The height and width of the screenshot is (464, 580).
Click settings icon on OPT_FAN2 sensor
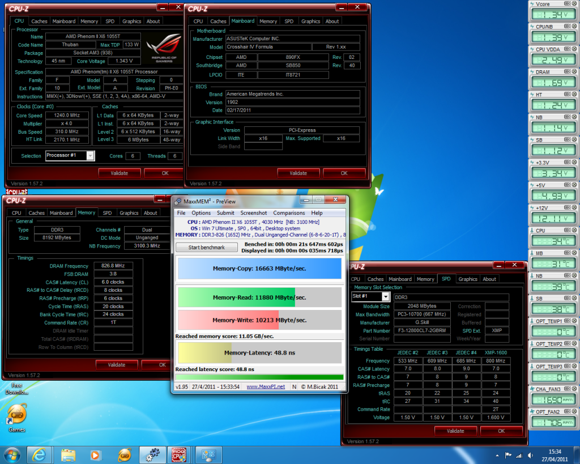click(x=568, y=411)
